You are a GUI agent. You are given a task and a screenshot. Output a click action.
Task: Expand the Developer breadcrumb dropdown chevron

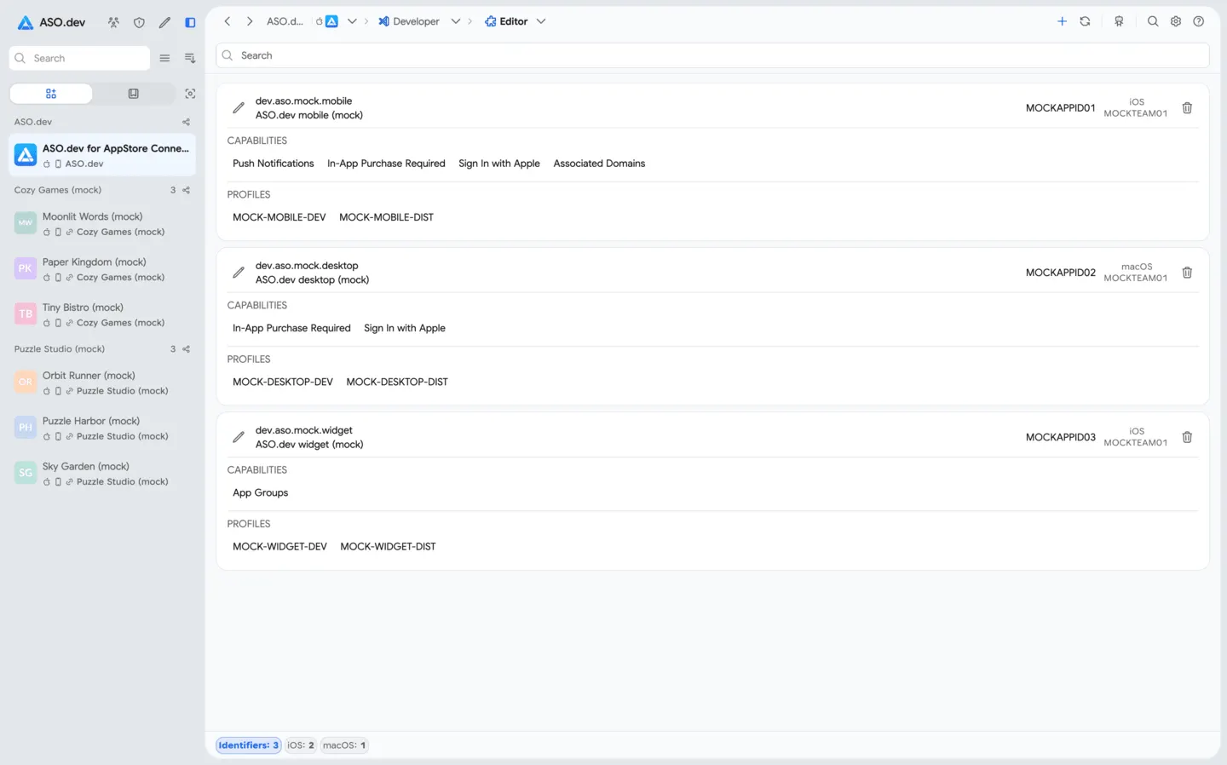click(x=456, y=21)
